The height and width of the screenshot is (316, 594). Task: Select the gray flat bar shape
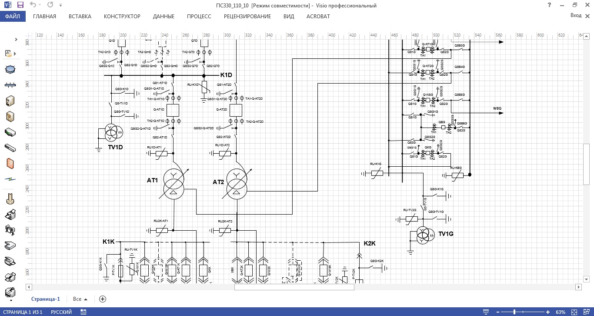pos(10,148)
